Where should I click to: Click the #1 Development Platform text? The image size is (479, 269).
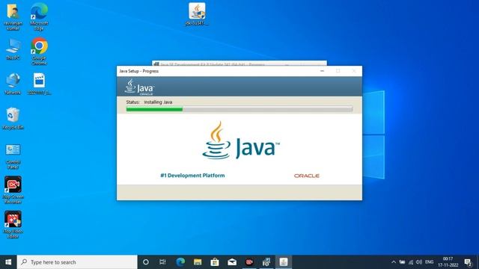click(192, 176)
